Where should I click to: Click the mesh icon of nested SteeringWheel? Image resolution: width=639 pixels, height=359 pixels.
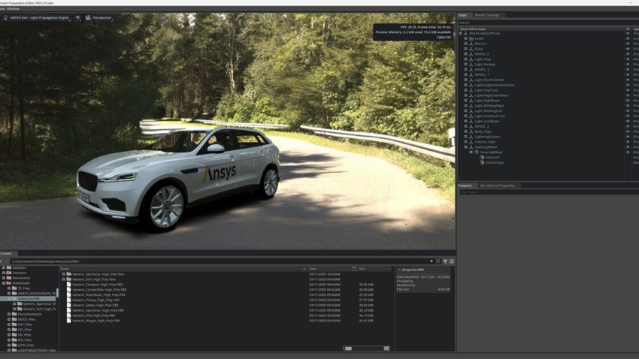click(x=477, y=152)
